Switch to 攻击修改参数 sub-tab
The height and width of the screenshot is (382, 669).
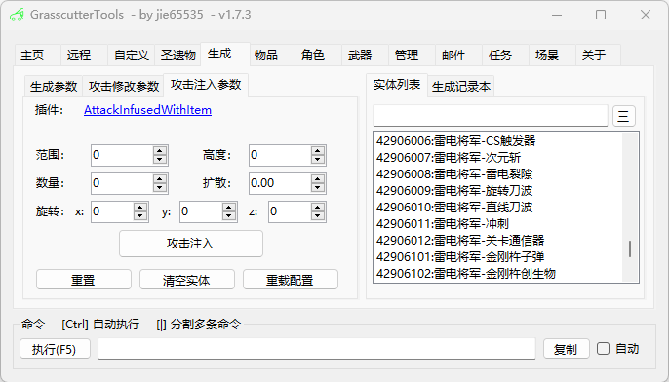click(123, 87)
